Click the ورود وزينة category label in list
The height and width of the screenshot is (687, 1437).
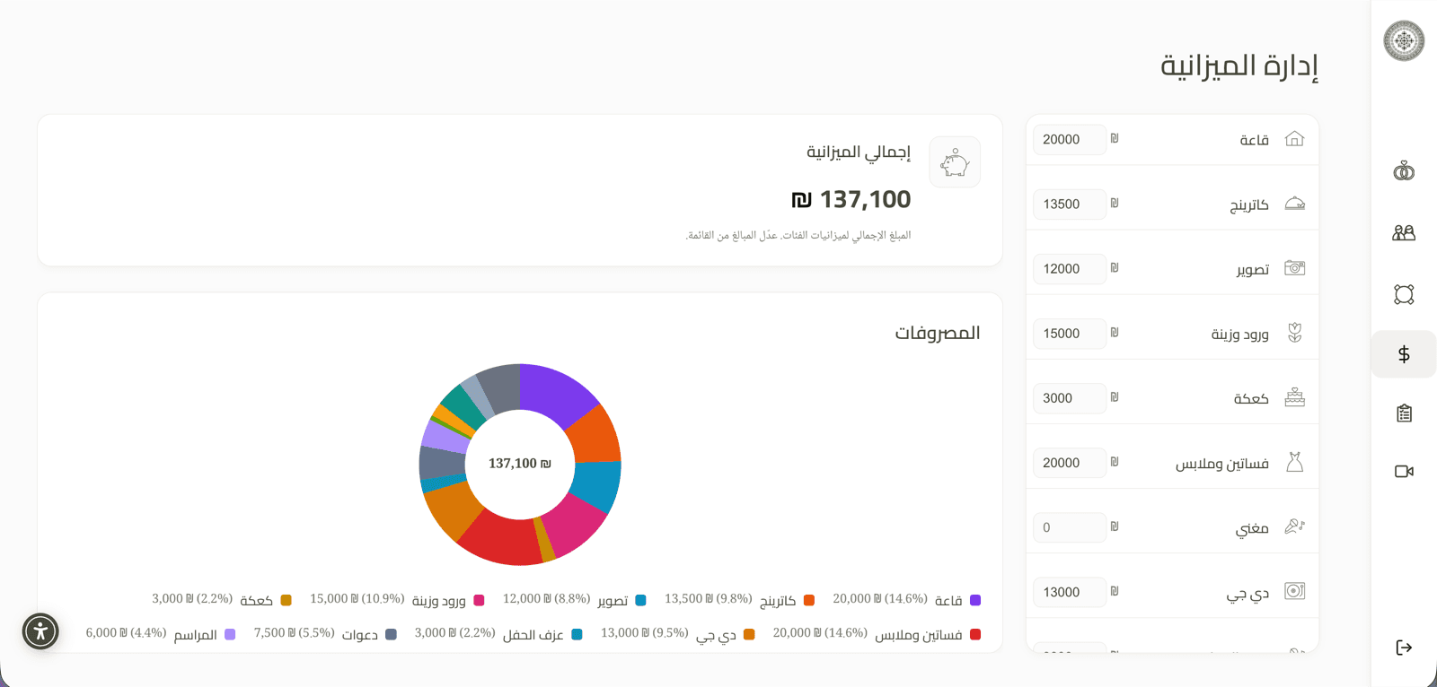[1239, 334]
